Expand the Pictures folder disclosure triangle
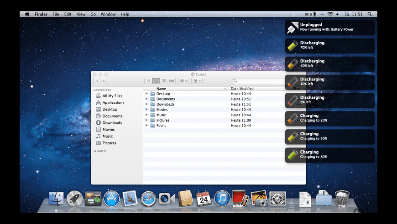Viewport: 397px width, 224px height. 146,120
